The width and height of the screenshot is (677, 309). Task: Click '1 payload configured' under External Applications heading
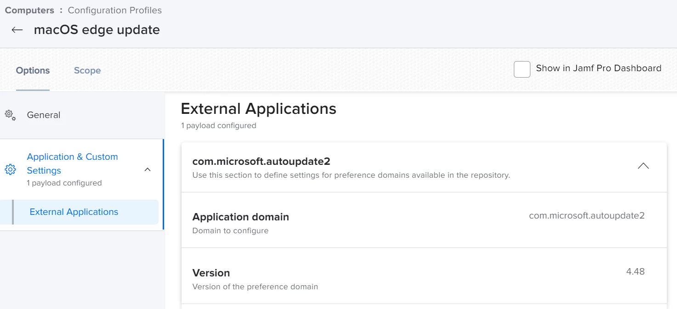point(219,125)
